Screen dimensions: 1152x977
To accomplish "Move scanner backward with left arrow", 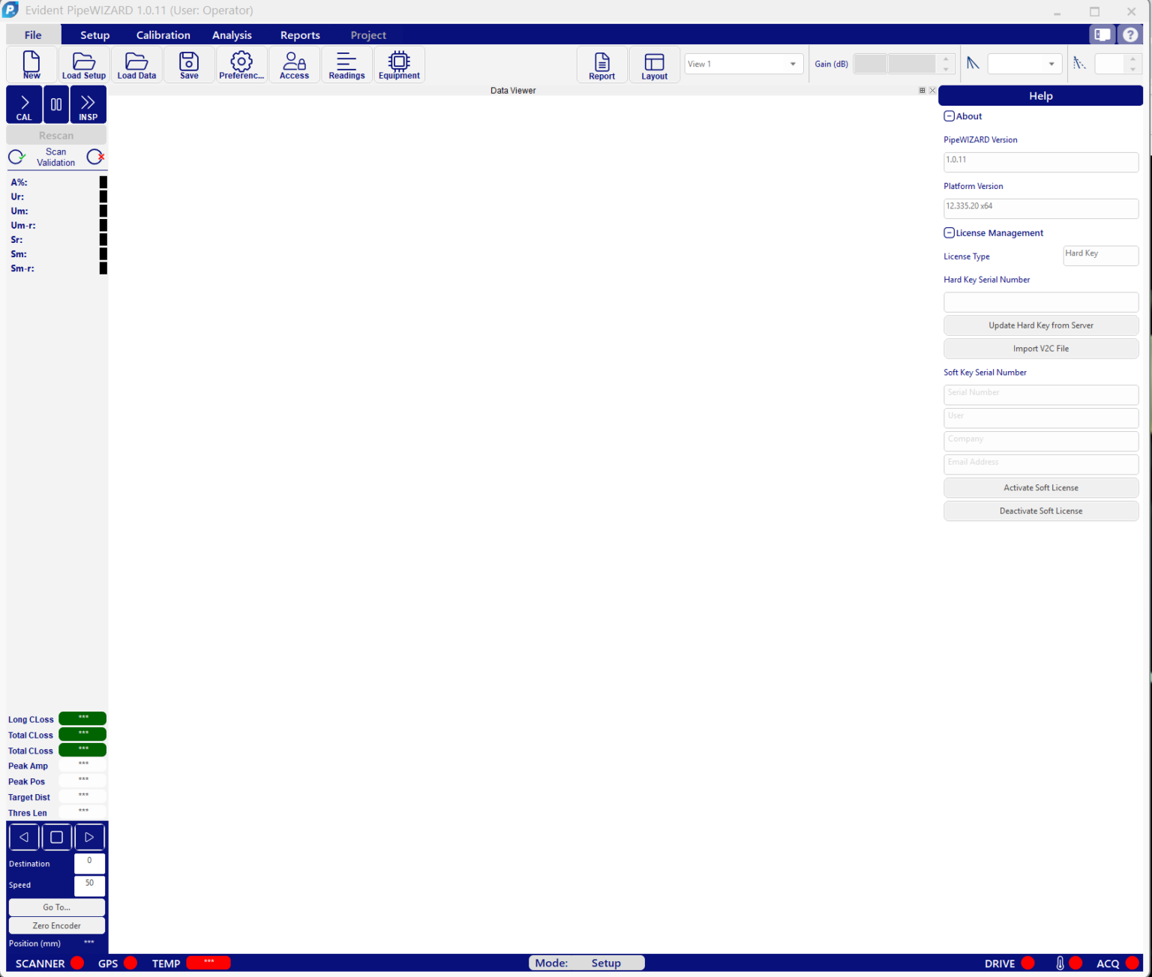I will click(x=24, y=837).
